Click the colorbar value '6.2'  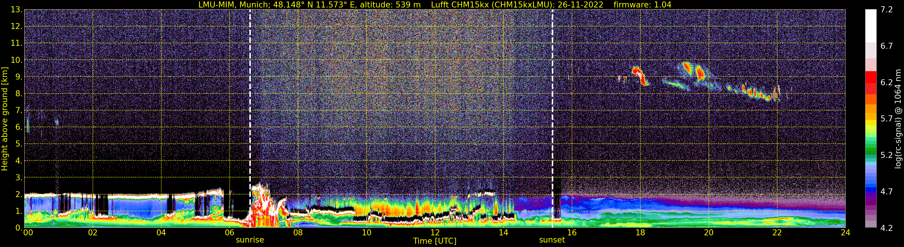coord(887,83)
